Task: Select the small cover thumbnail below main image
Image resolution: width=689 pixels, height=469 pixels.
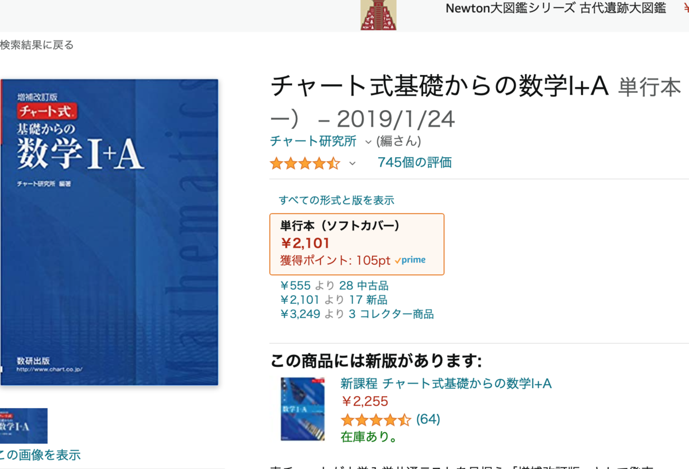Action: click(x=24, y=426)
